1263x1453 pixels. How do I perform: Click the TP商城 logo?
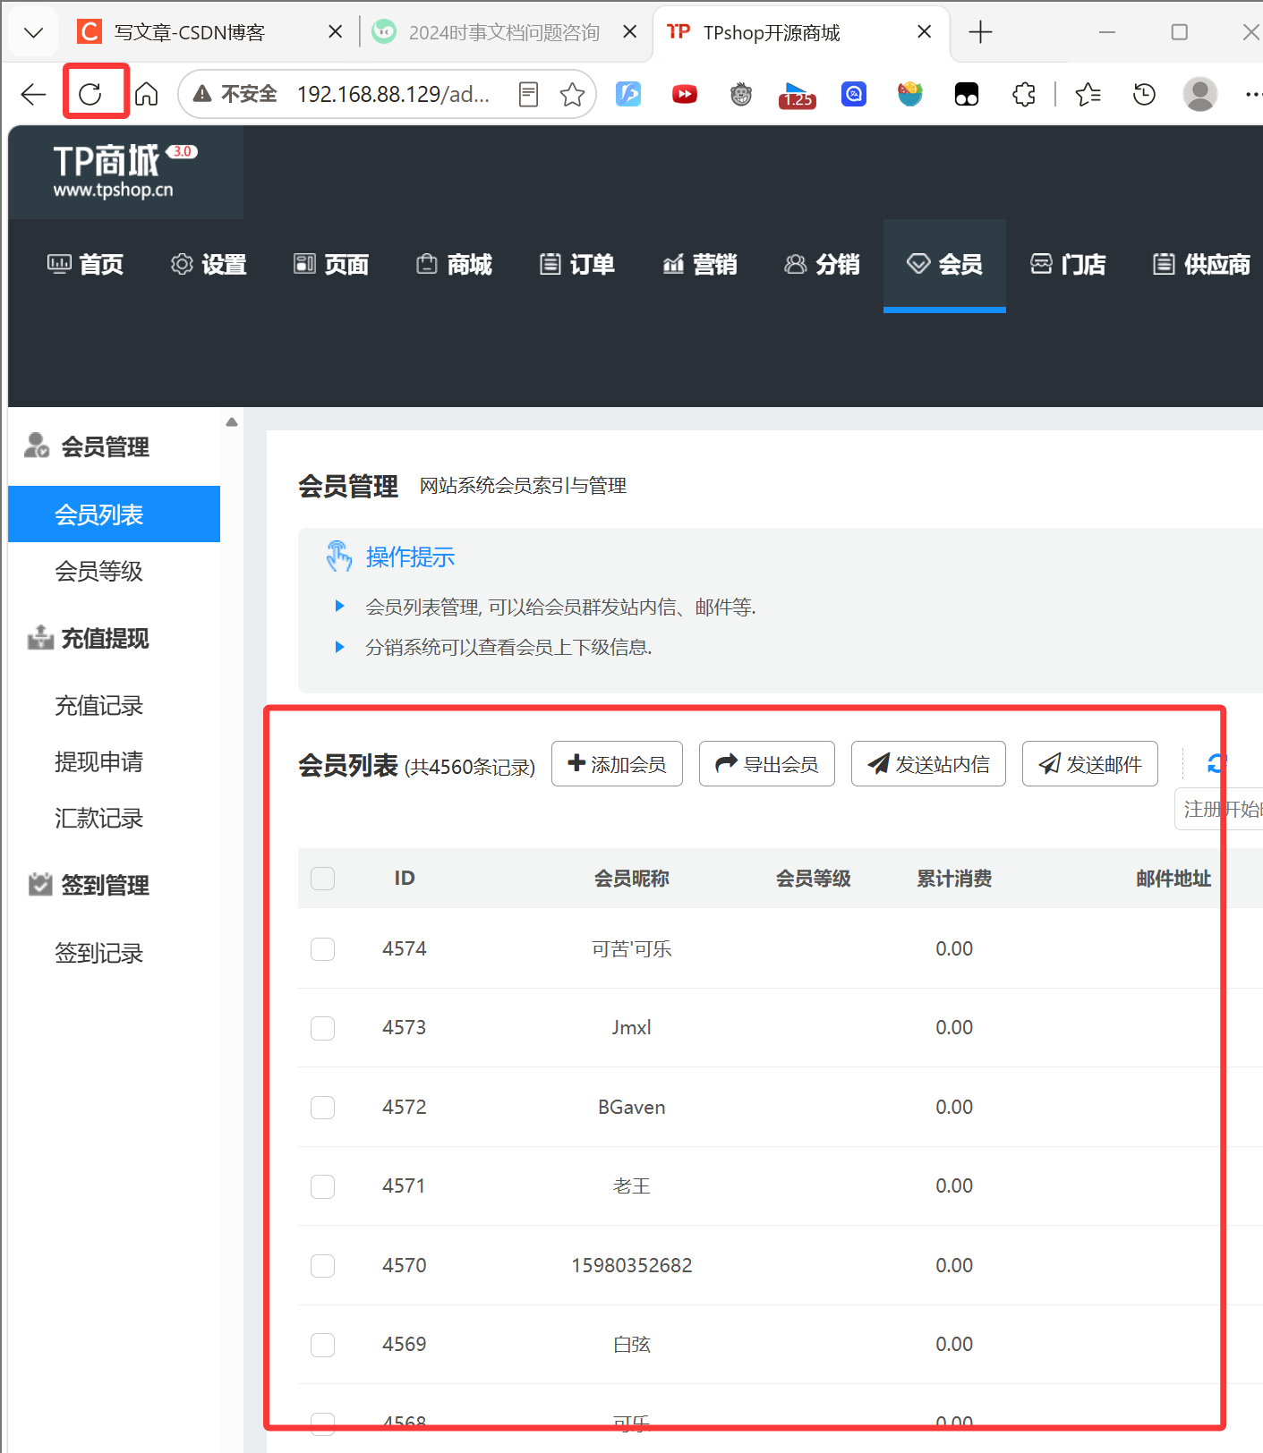(125, 172)
